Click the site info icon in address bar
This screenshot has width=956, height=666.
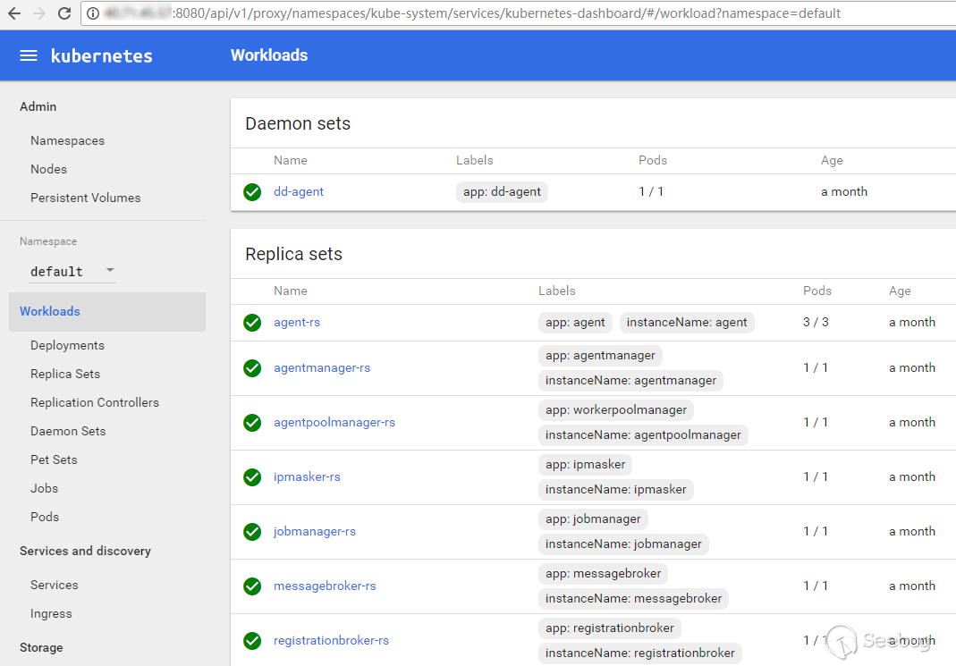(93, 13)
